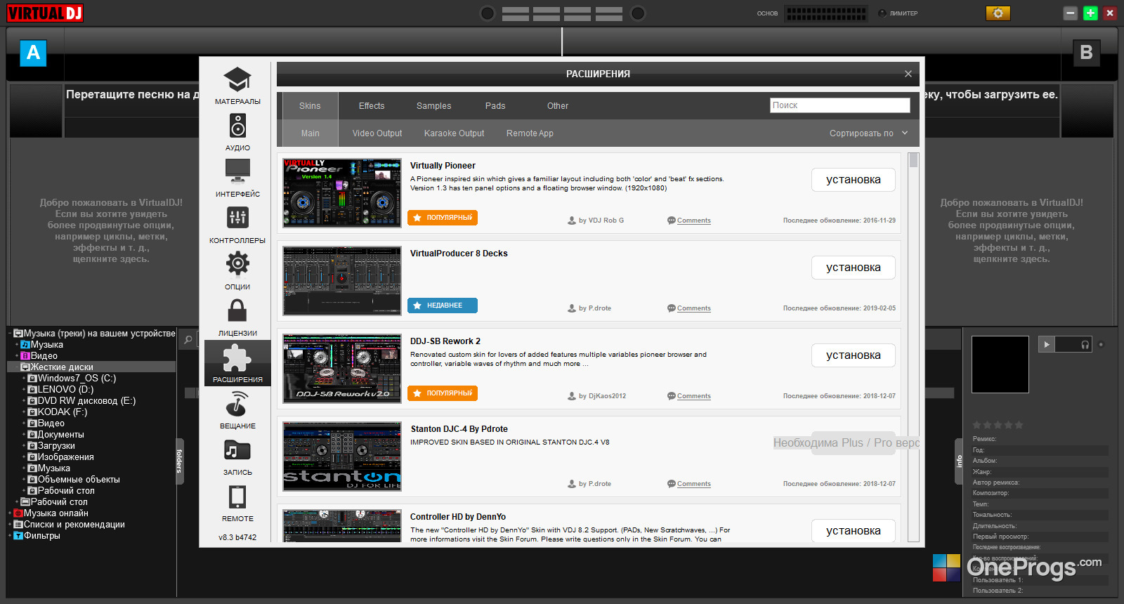Image resolution: width=1124 pixels, height=604 pixels.
Task: Switch to the Samples tab
Action: pos(434,106)
